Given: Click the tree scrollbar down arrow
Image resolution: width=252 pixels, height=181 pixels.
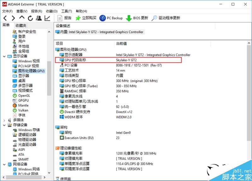Looking at the screenshot, I should click(49, 173).
